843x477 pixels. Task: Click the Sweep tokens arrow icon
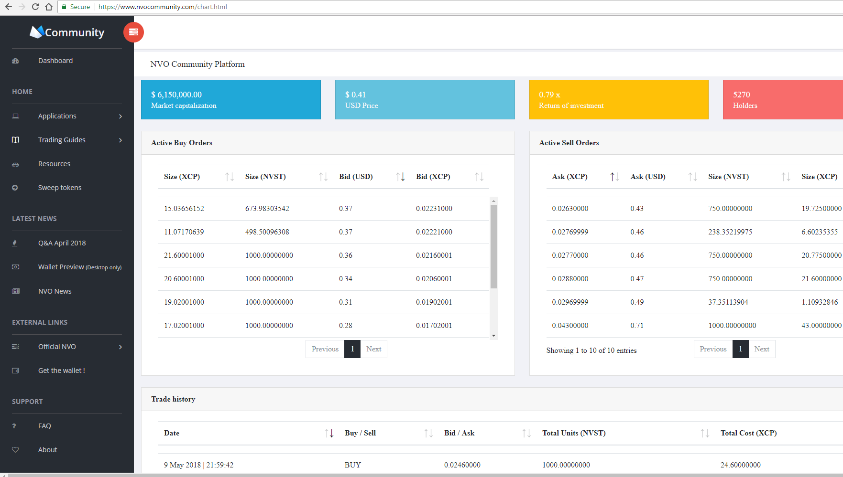click(x=15, y=188)
